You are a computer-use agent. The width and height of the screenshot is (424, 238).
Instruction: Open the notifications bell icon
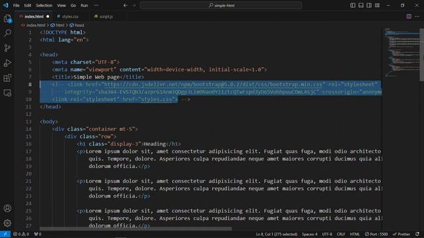(417, 234)
